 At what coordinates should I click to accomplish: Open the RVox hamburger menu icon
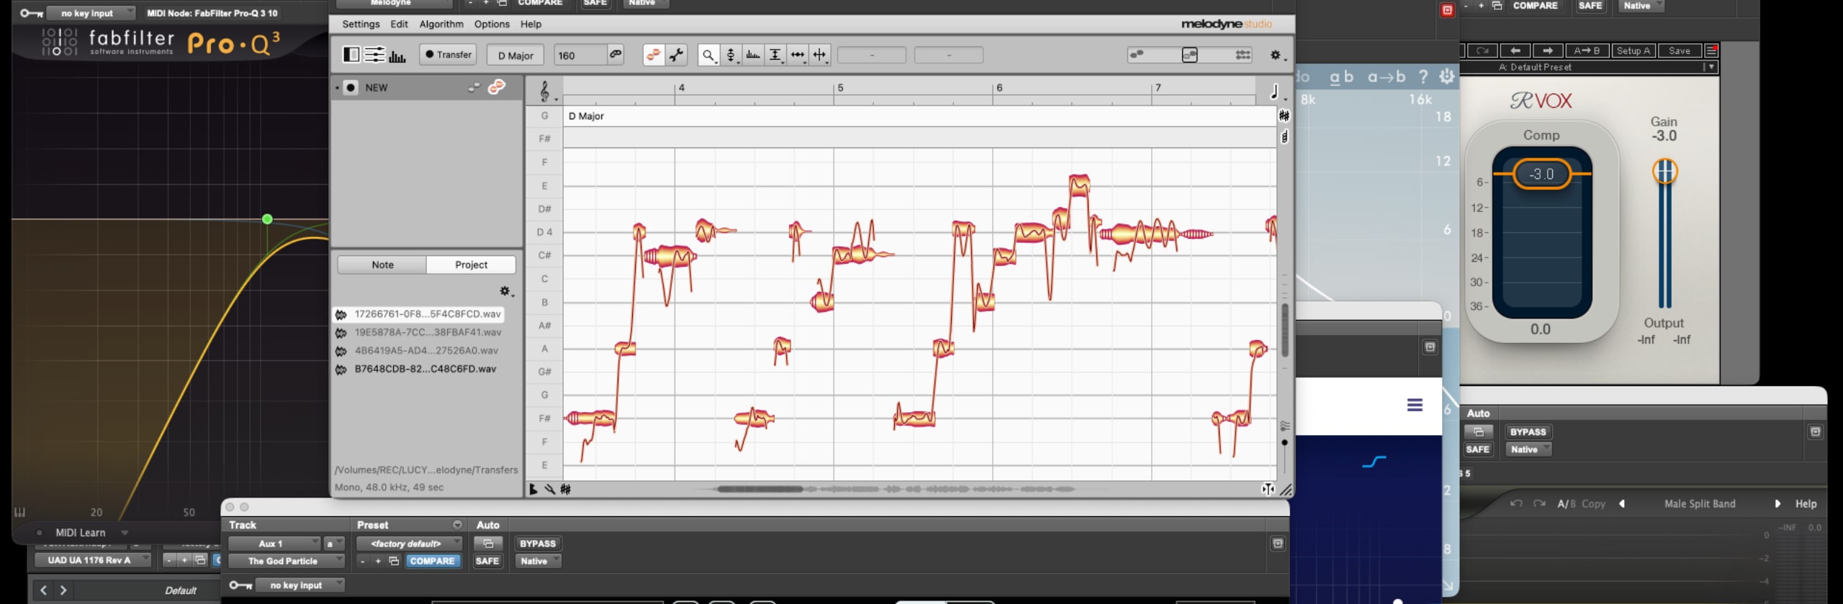click(x=1712, y=50)
